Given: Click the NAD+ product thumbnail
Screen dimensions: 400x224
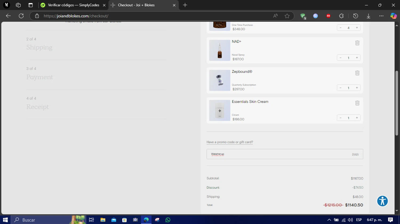Looking at the screenshot, I should [219, 50].
